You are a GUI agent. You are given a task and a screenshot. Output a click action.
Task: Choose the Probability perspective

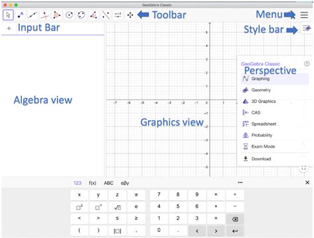[275, 135]
